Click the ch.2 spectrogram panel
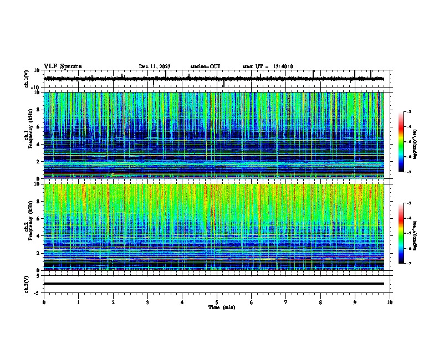Screen dimensions: 439x339 213,227
